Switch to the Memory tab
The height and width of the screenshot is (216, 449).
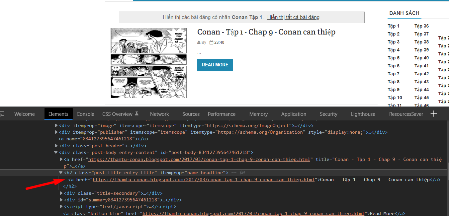point(258,114)
